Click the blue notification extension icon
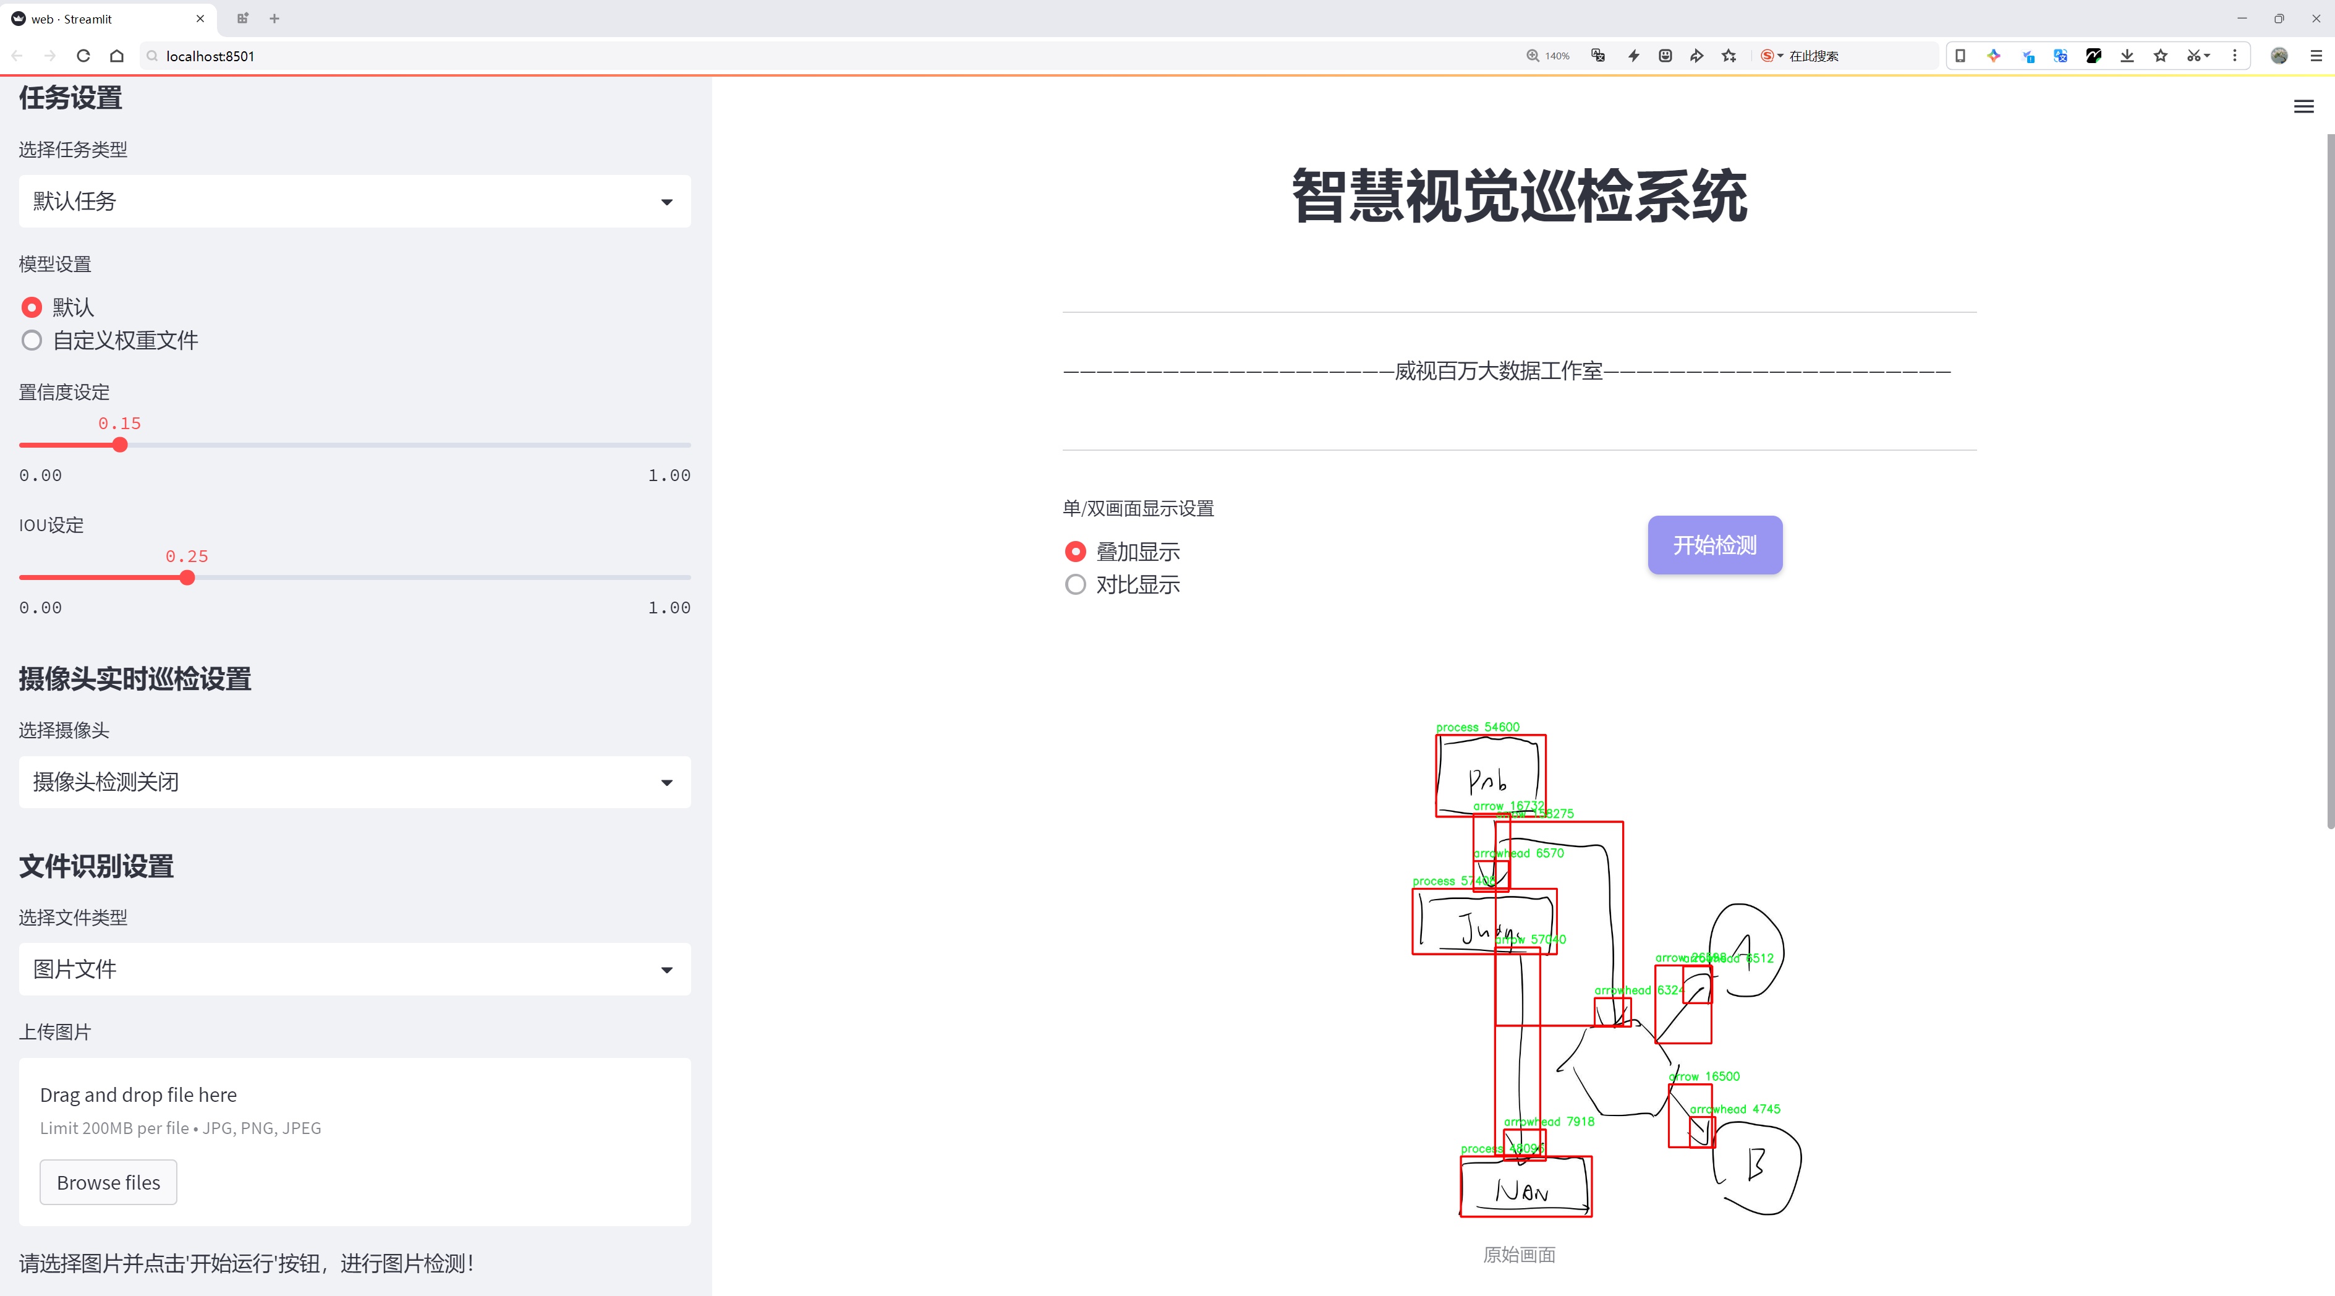The height and width of the screenshot is (1296, 2335). pyautogui.click(x=2028, y=55)
